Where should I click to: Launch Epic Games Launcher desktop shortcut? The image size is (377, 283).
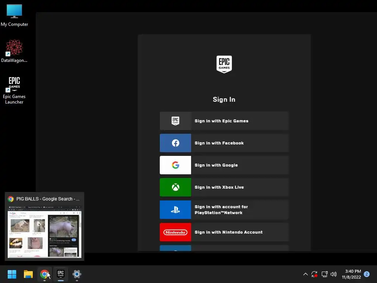(14, 90)
